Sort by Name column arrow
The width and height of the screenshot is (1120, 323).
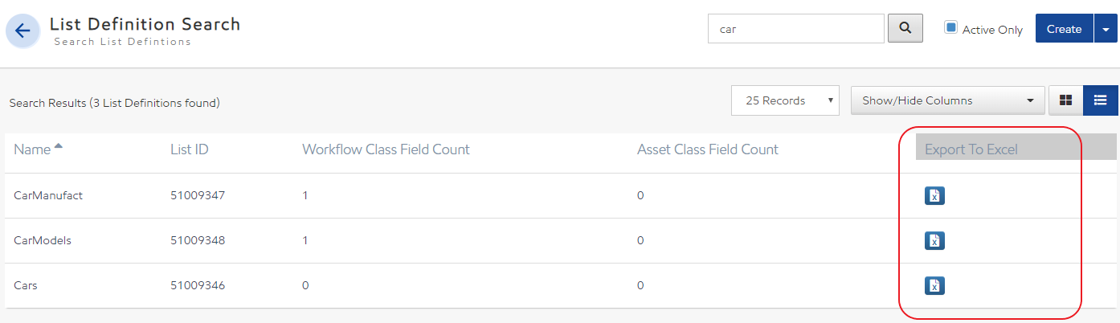coord(58,148)
